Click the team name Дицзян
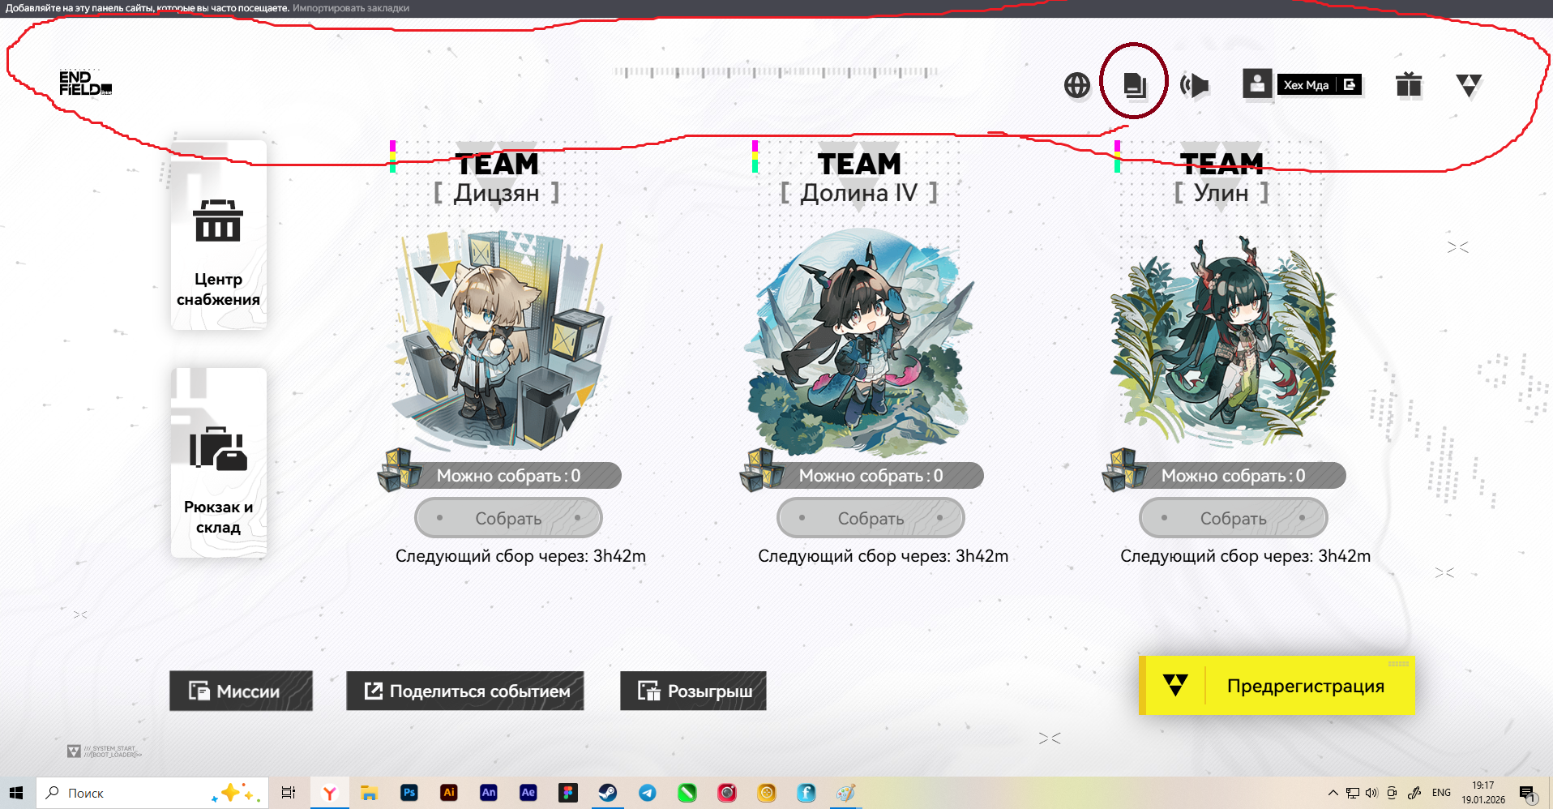Screen dimensions: 1553x809 (x=497, y=193)
